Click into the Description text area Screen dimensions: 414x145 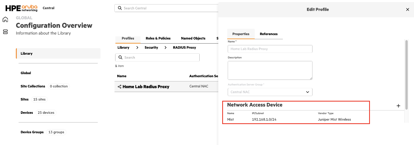click(x=270, y=70)
